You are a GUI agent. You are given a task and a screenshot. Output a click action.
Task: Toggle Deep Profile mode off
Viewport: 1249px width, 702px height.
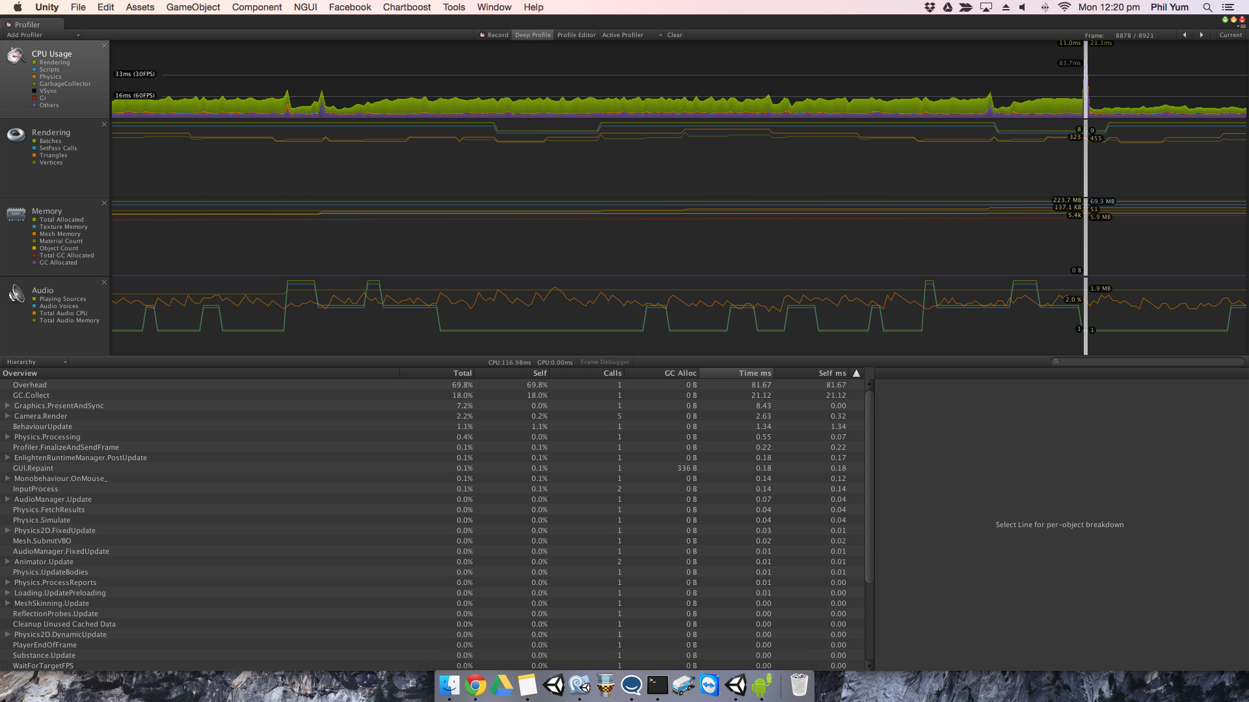[x=532, y=34]
